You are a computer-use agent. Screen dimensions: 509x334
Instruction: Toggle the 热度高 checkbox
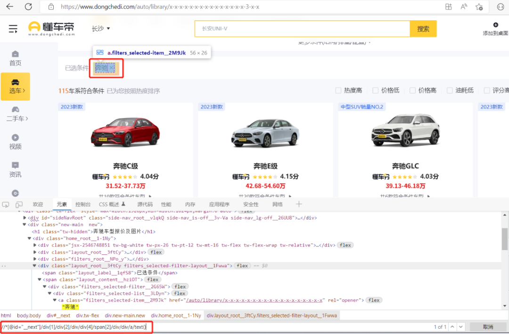338,90
